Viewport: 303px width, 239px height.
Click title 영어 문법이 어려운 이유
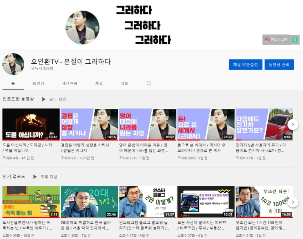[x=143, y=147]
